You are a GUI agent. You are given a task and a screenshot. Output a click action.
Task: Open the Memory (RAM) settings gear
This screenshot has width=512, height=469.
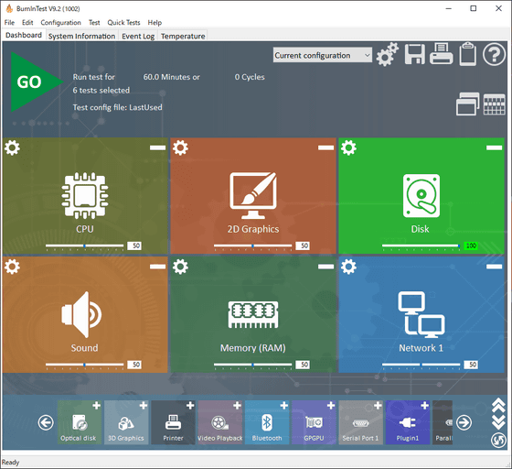(x=181, y=267)
